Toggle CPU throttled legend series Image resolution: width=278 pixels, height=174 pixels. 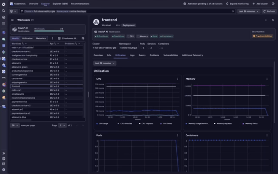tap(125, 124)
